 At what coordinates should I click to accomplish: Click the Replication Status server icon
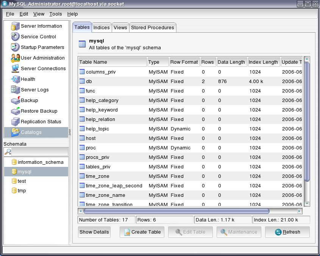15,122
